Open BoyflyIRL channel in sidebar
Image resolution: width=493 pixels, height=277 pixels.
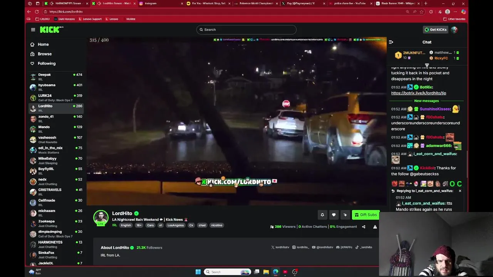pyautogui.click(x=56, y=171)
